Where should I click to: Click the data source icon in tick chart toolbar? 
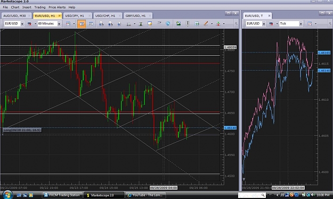click(271, 24)
